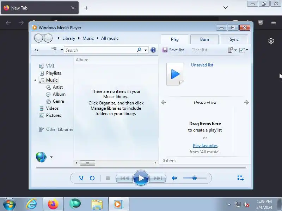
Task: Click the Play favorites link
Action: [205, 146]
